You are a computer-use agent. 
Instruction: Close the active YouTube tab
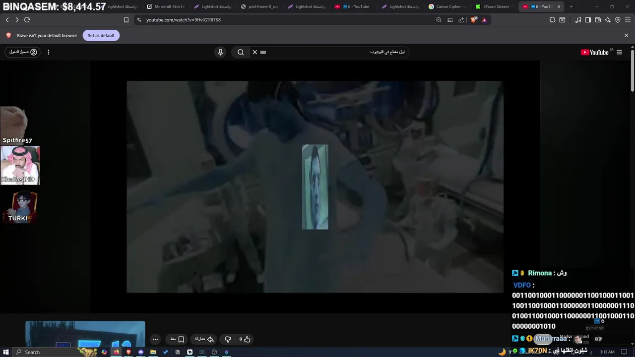(559, 6)
